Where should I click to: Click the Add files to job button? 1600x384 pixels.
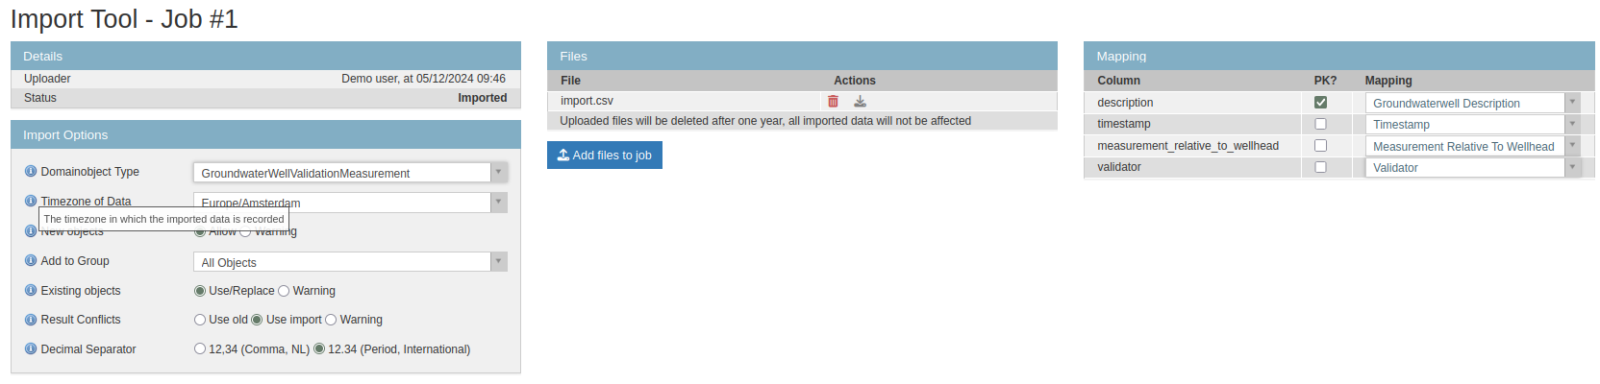click(605, 156)
